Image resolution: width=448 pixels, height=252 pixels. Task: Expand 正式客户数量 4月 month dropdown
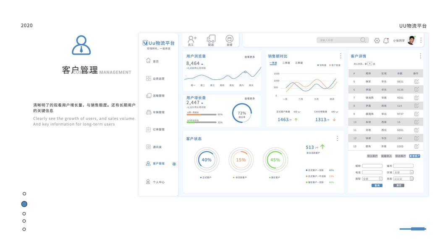pyautogui.click(x=297, y=112)
